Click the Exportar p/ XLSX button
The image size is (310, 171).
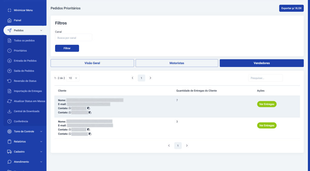click(x=291, y=8)
